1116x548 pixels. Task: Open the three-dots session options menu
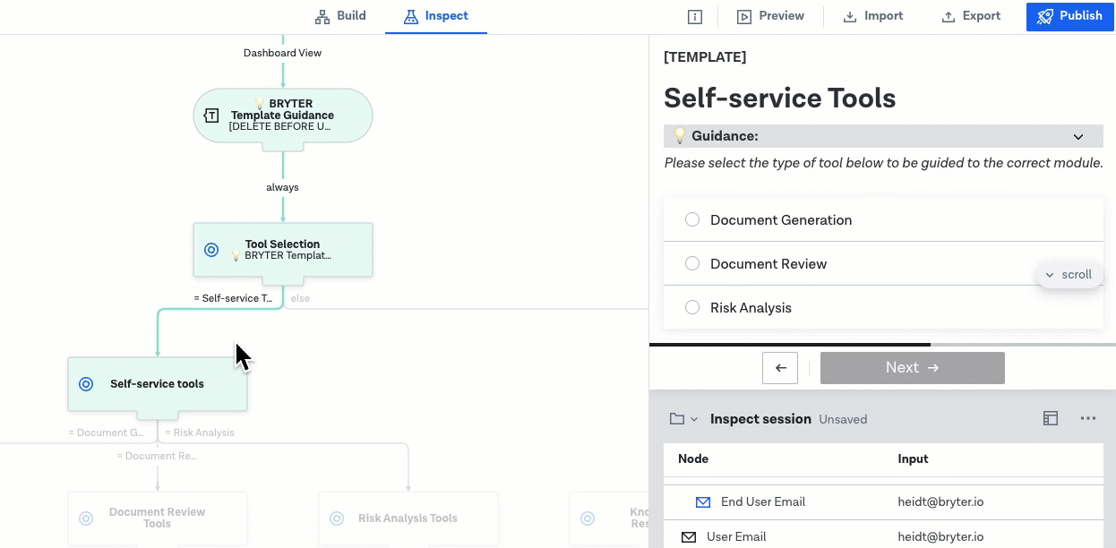point(1088,418)
